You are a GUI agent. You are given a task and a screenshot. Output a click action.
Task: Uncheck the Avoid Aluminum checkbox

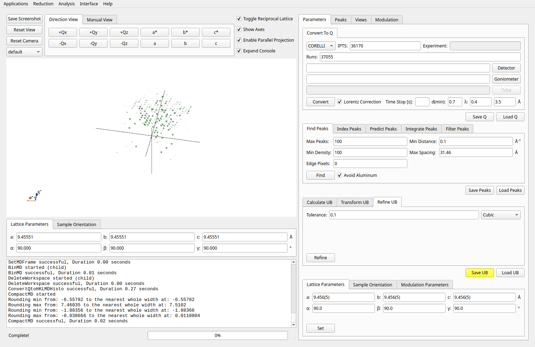click(340, 175)
